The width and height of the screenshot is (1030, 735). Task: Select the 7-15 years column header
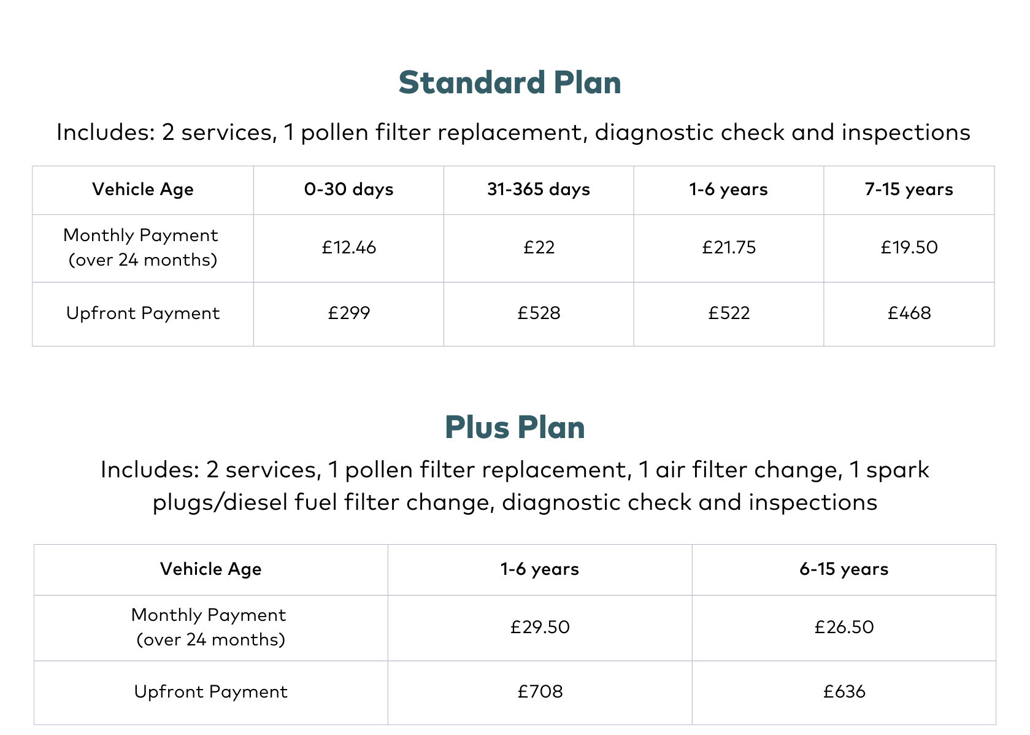click(909, 190)
